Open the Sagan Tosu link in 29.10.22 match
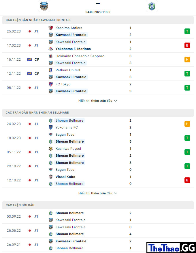Image resolution: width=196 pixels, height=253 pixels. (x=65, y=170)
